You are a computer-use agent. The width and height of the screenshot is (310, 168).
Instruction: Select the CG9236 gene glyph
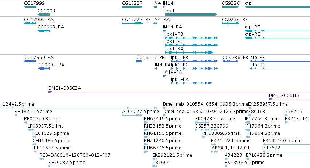(230, 7)
